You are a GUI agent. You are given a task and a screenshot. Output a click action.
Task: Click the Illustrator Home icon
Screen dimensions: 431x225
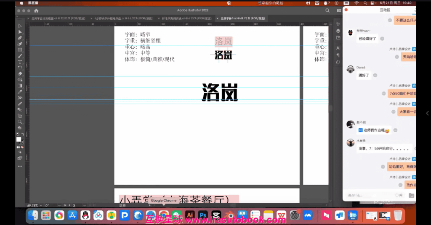(36, 10)
